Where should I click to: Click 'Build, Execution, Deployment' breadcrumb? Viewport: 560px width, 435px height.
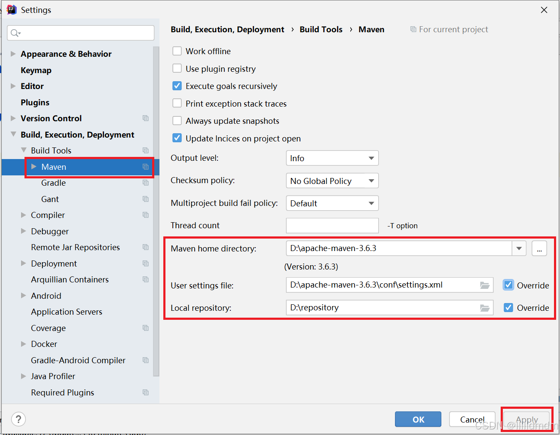coord(227,29)
